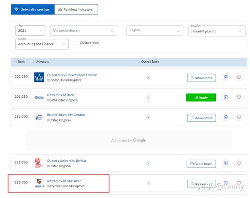Click Queen's University Belfast logo
The image size is (250, 198).
click(x=39, y=163)
